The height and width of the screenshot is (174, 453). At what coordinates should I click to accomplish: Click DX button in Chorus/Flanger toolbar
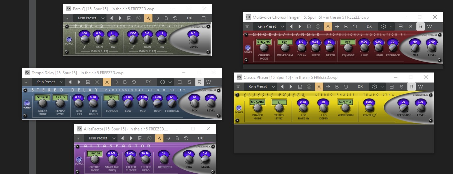pos(369,27)
